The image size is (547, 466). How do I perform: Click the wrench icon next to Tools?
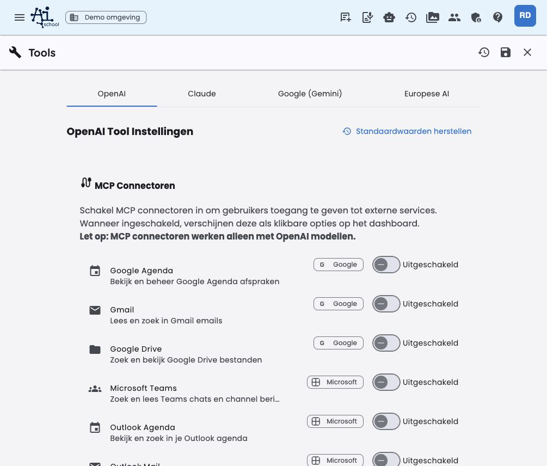[15, 52]
